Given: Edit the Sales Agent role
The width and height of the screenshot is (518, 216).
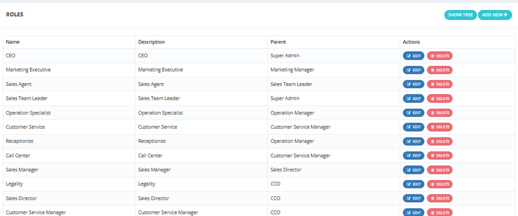Looking at the screenshot, I should click(x=413, y=84).
